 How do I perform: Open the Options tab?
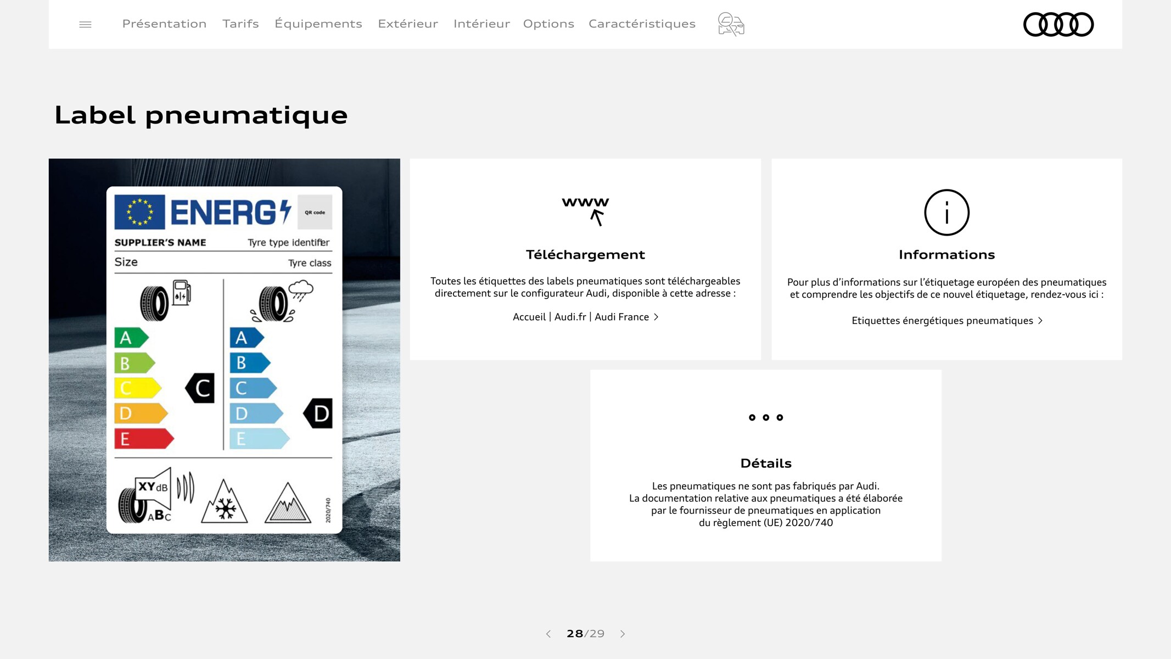pos(548,24)
